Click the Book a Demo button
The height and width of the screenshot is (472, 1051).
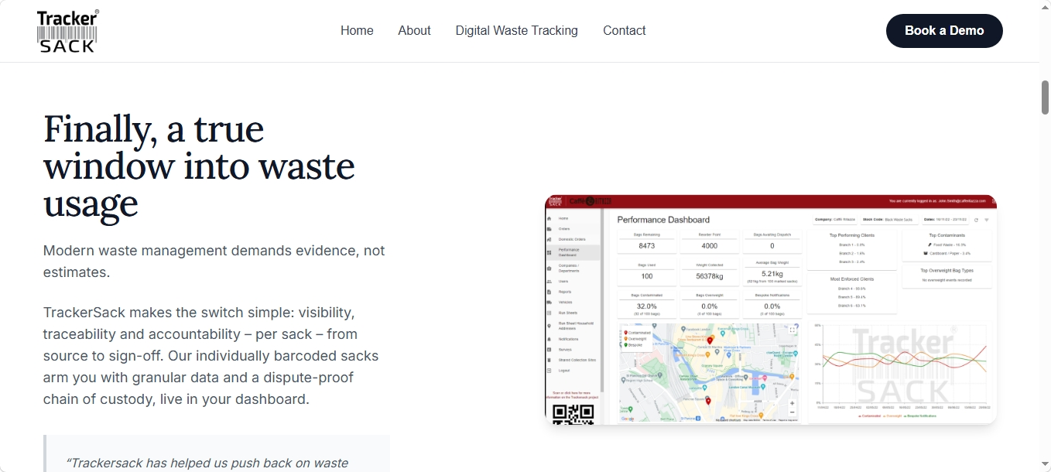tap(944, 31)
